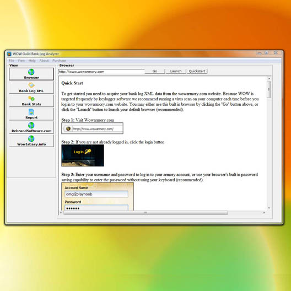Click the 'Step 2:' label text
Screen dimensions: 291x291
point(68,142)
